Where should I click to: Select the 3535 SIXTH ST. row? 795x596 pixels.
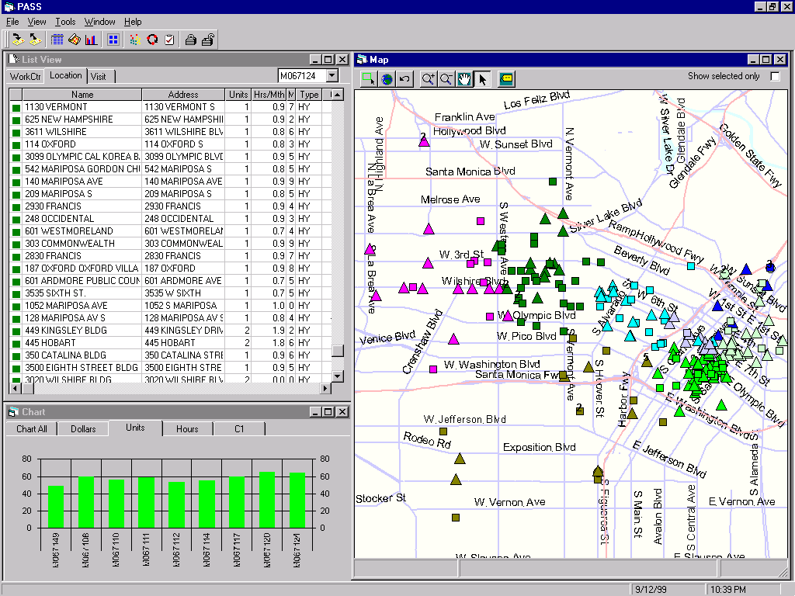click(x=171, y=293)
